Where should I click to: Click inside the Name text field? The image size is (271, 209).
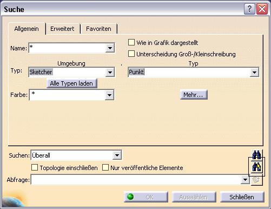tap(67, 48)
